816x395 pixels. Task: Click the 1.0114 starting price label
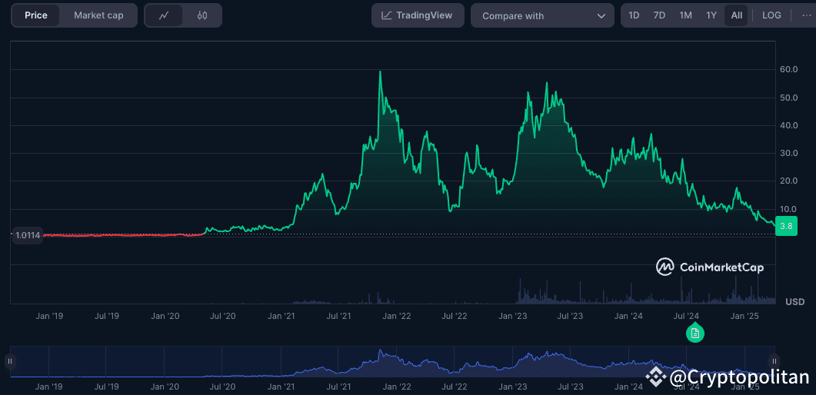coord(28,235)
